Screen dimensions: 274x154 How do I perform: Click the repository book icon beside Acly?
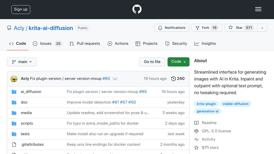coord(9,28)
